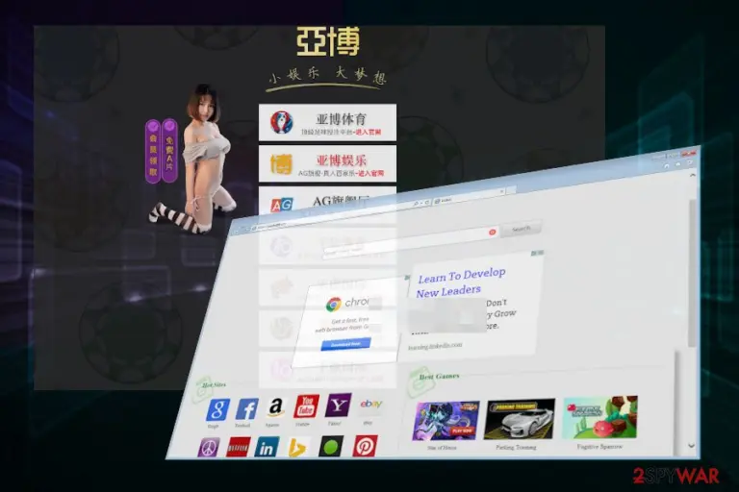Click the purple peace sign icon
Image resolution: width=739 pixels, height=492 pixels.
[x=209, y=448]
